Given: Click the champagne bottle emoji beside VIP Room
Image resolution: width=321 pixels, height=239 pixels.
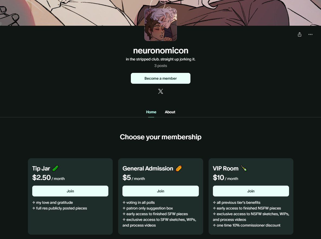Looking at the screenshot, I should 244,169.
